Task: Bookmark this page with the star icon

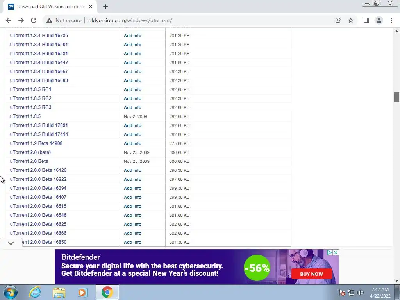Action: [x=351, y=20]
